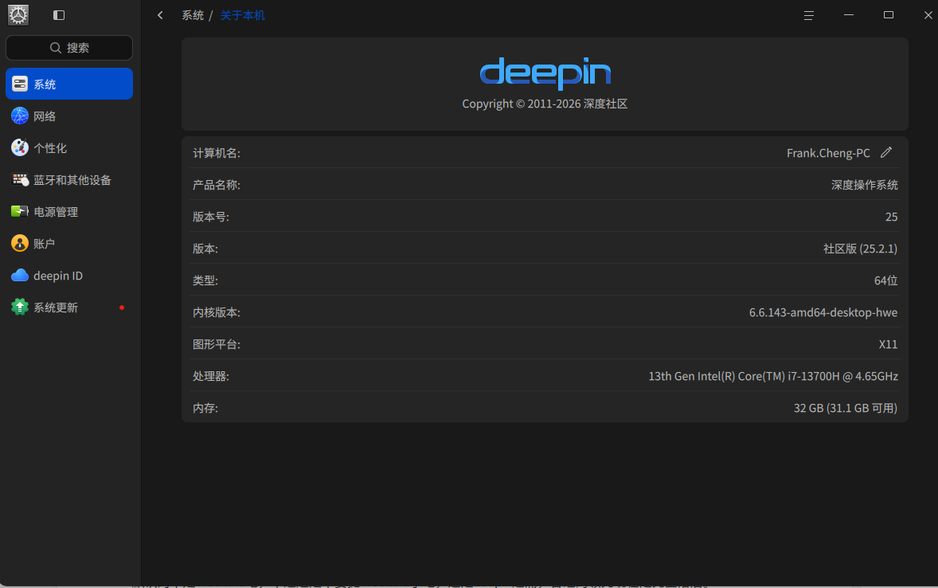The width and height of the screenshot is (938, 588).
Task: Click the 图形平台 label
Action: (216, 343)
